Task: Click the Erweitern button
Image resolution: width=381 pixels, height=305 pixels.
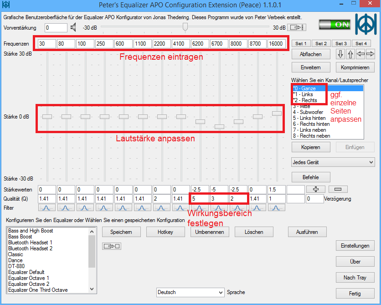Action: pos(311,67)
